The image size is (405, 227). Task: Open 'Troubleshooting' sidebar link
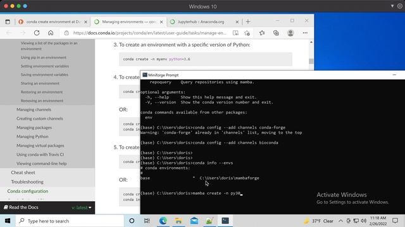tap(27, 182)
